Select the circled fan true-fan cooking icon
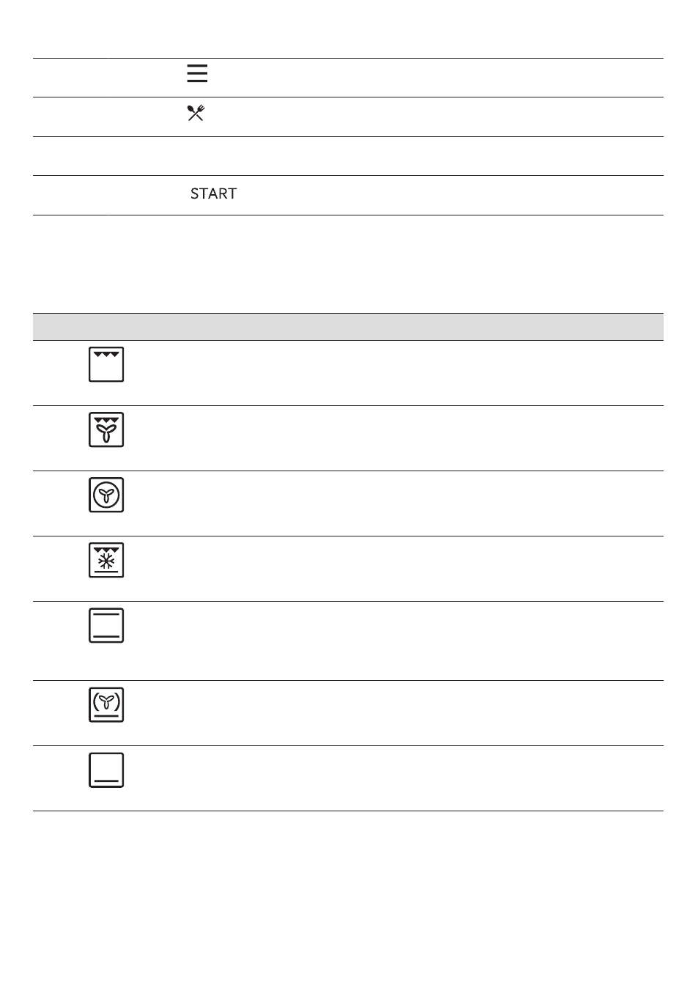696x1007 pixels. pos(106,495)
